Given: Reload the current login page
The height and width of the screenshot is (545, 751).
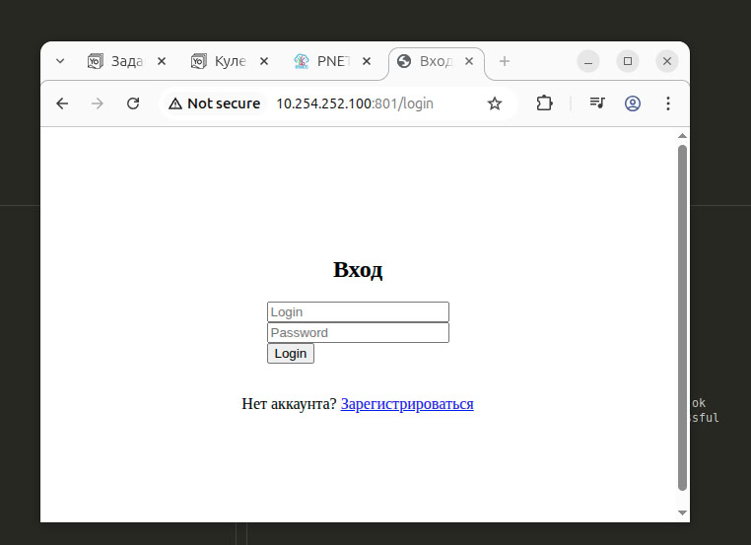Looking at the screenshot, I should [133, 103].
